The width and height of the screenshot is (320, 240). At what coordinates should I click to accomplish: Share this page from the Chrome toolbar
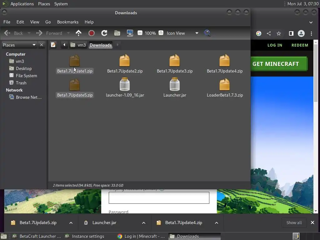pyautogui.click(x=269, y=33)
